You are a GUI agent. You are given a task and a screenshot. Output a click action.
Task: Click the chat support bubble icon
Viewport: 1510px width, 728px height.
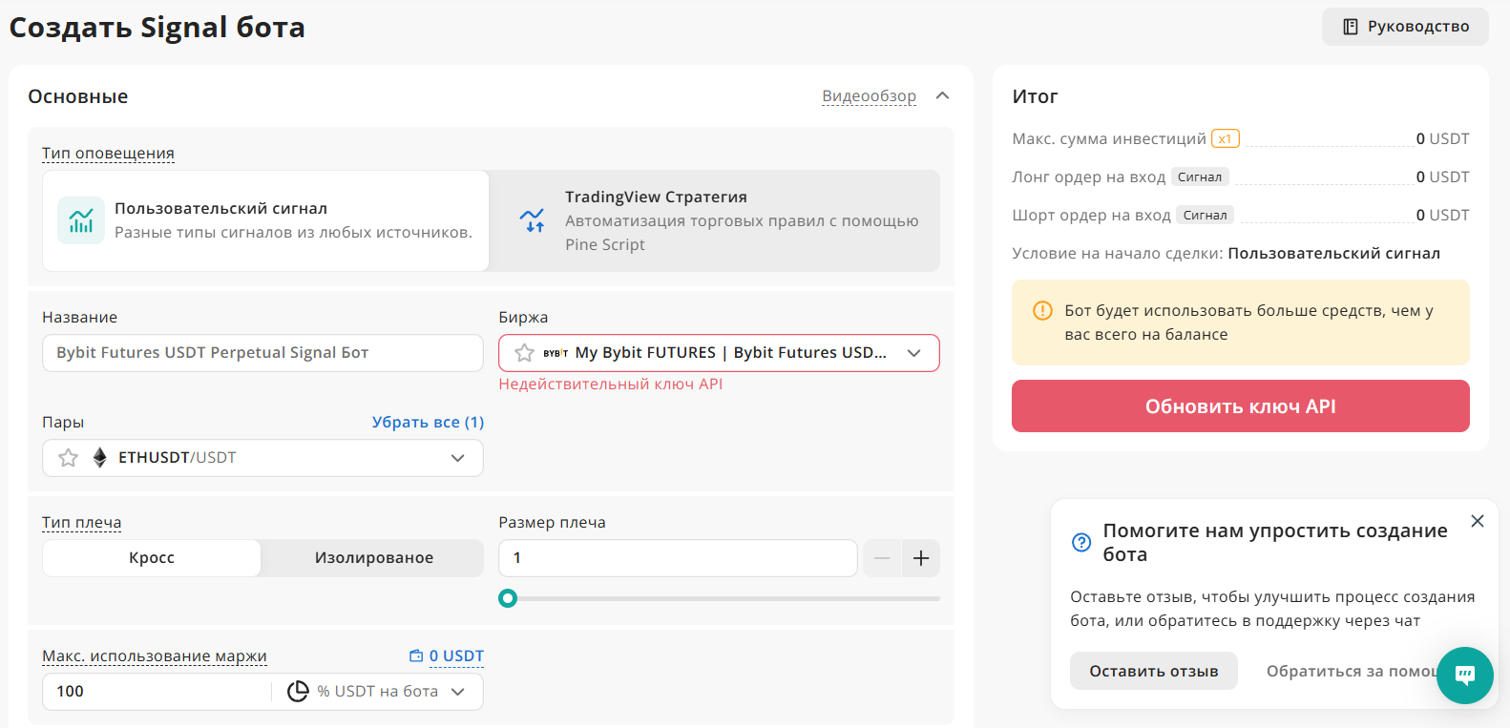coord(1464,676)
